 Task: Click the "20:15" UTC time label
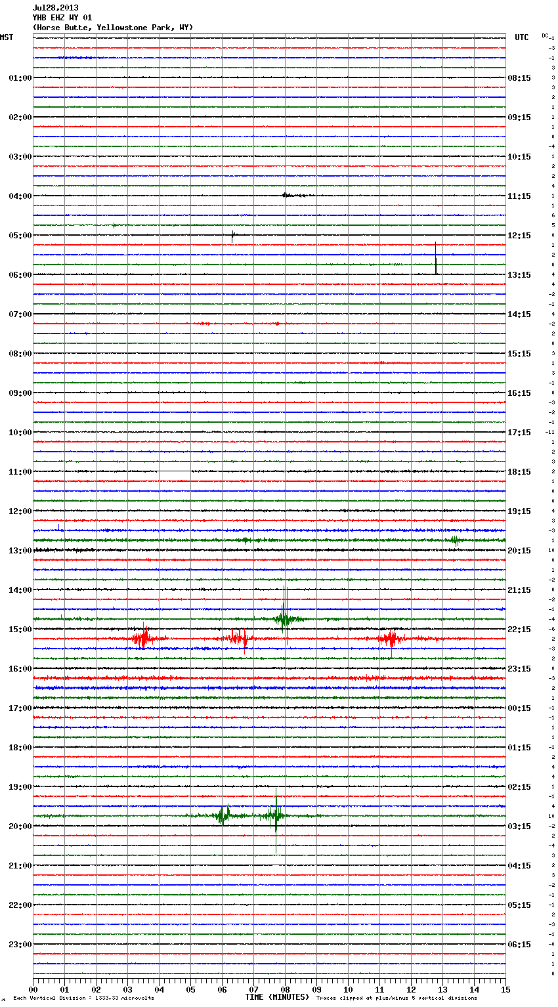pos(519,551)
